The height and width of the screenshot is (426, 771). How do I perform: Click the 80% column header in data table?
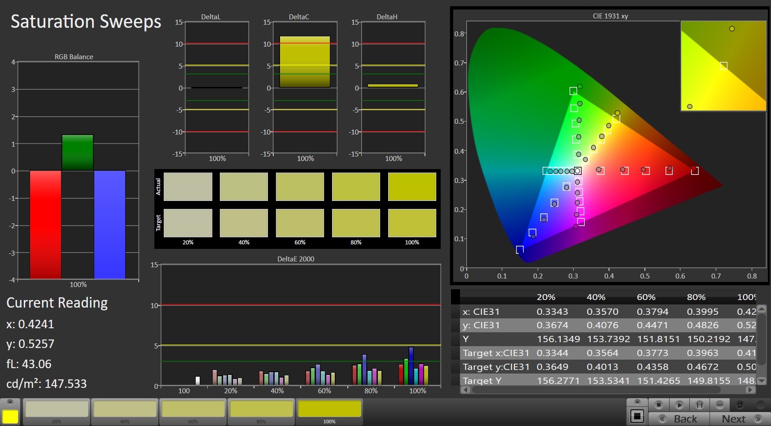click(x=696, y=297)
